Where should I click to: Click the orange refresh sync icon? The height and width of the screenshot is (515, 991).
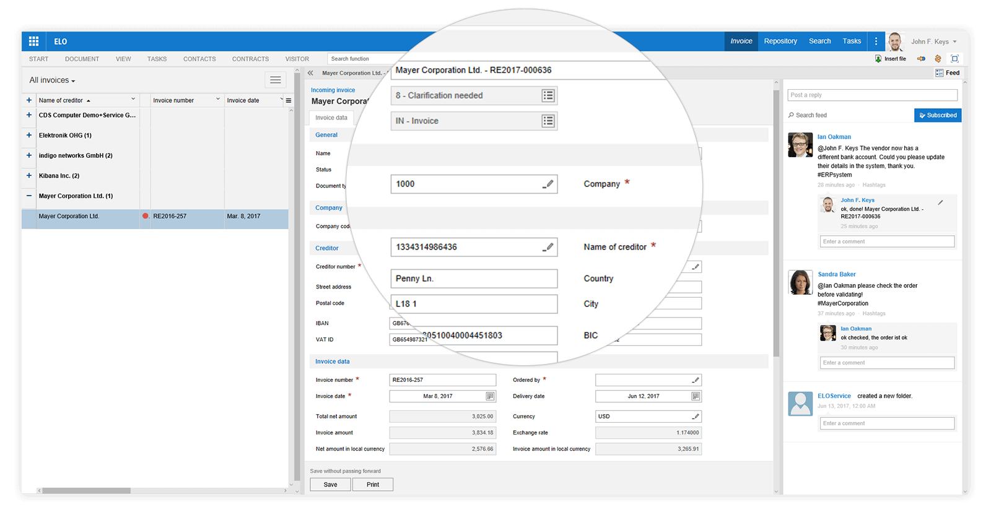coord(938,59)
